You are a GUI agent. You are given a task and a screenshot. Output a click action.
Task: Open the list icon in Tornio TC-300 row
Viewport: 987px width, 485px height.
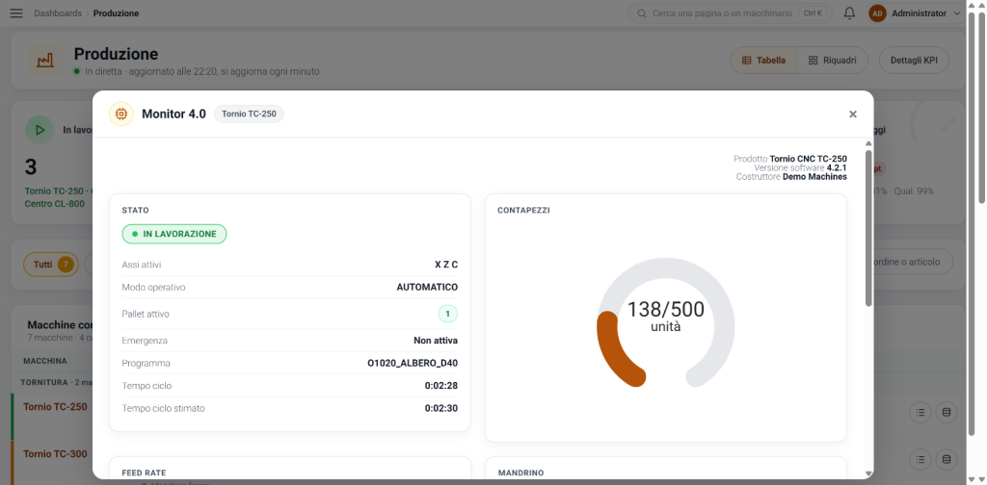(920, 460)
